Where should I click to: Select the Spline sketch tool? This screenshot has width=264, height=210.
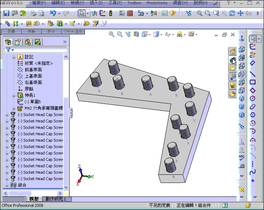point(253,172)
